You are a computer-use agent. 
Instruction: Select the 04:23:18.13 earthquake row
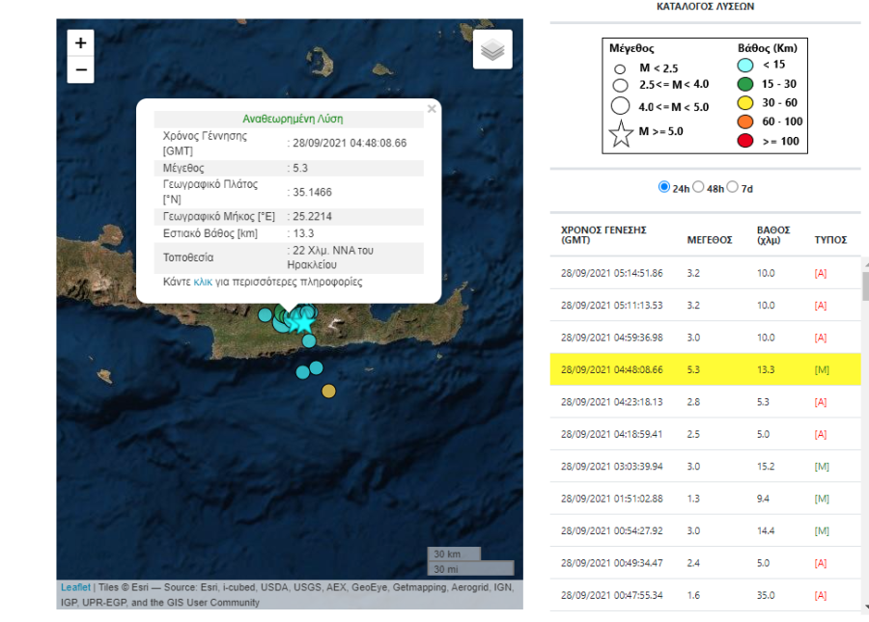coord(705,402)
